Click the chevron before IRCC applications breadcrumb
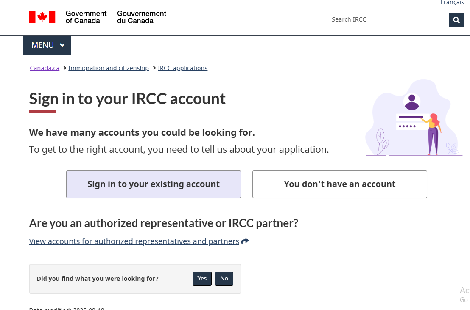This screenshot has width=470, height=310. [x=154, y=68]
